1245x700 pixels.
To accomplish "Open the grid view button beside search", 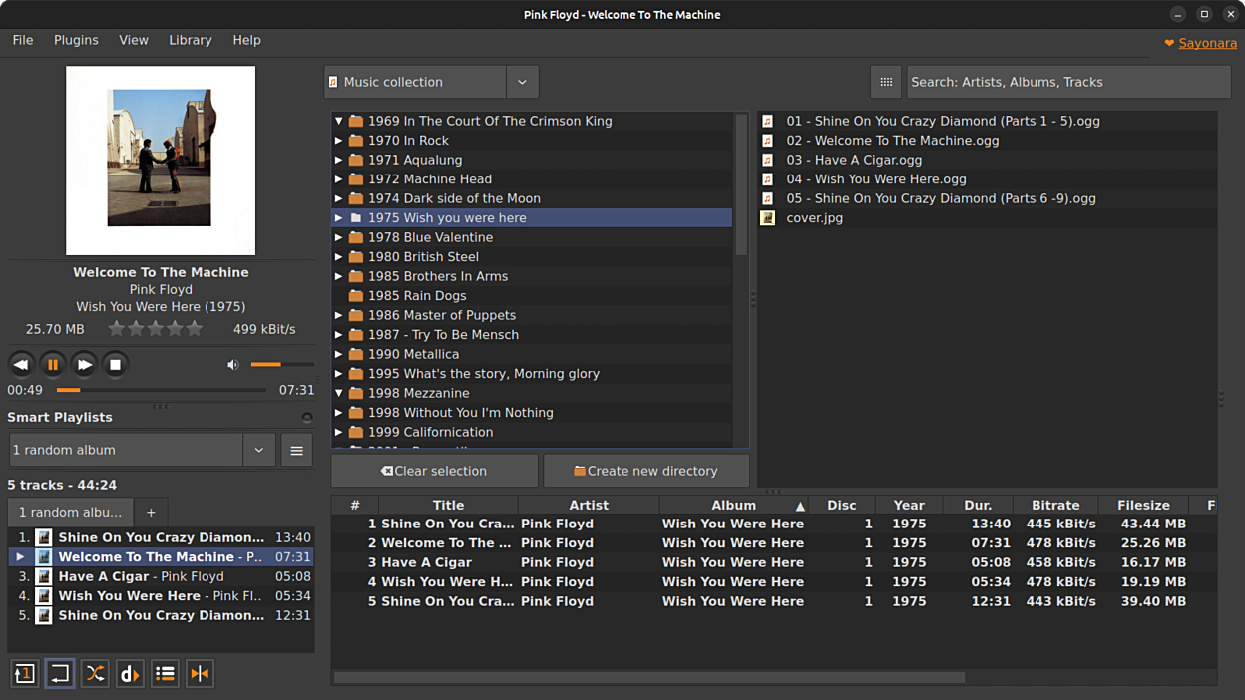I will (x=886, y=82).
